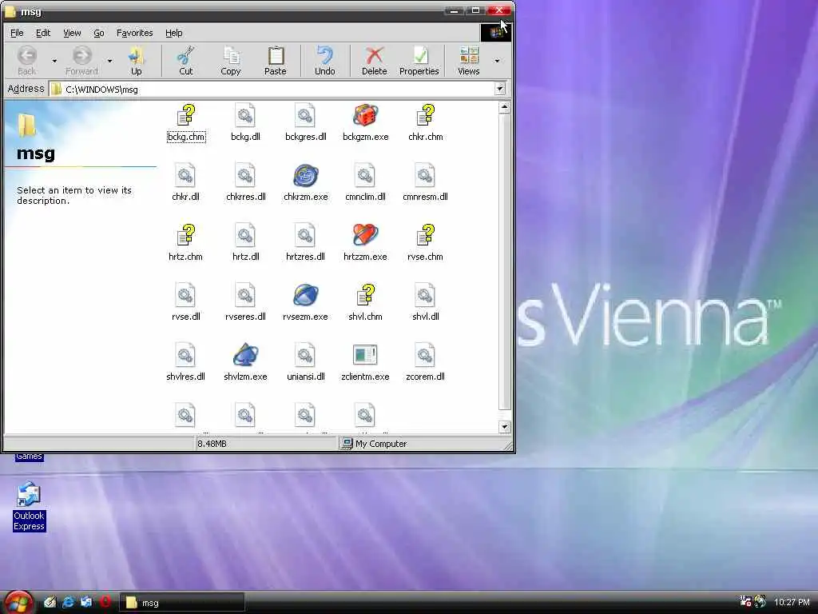Open the Edit menu
The height and width of the screenshot is (614, 818).
click(43, 33)
